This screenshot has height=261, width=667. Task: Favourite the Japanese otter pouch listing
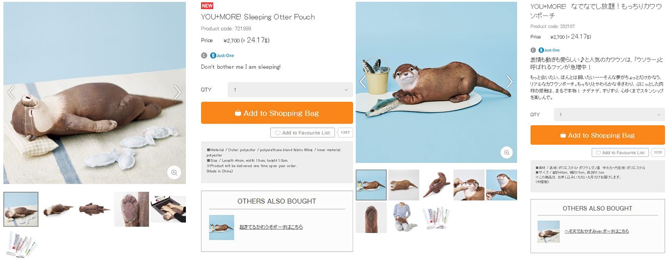pos(621,153)
